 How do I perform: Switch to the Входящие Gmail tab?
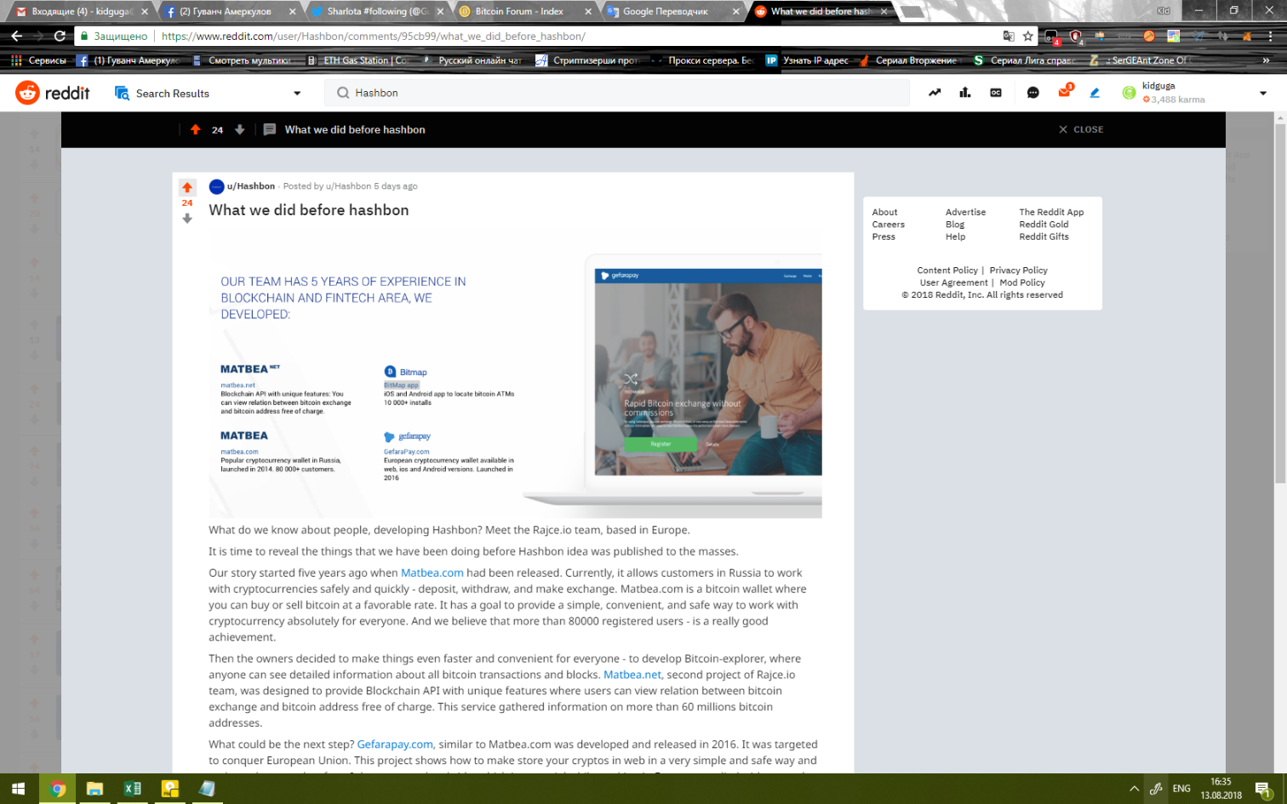[x=83, y=11]
